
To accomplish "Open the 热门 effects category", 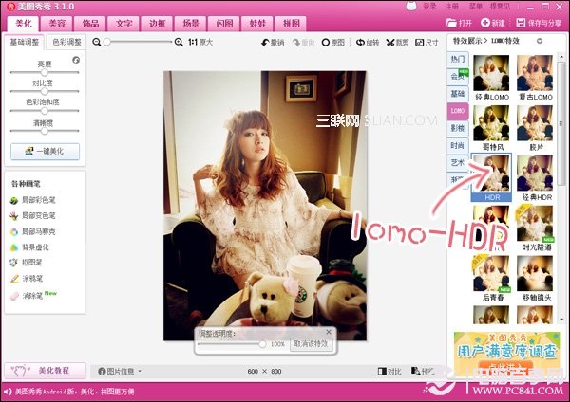I will click(458, 59).
